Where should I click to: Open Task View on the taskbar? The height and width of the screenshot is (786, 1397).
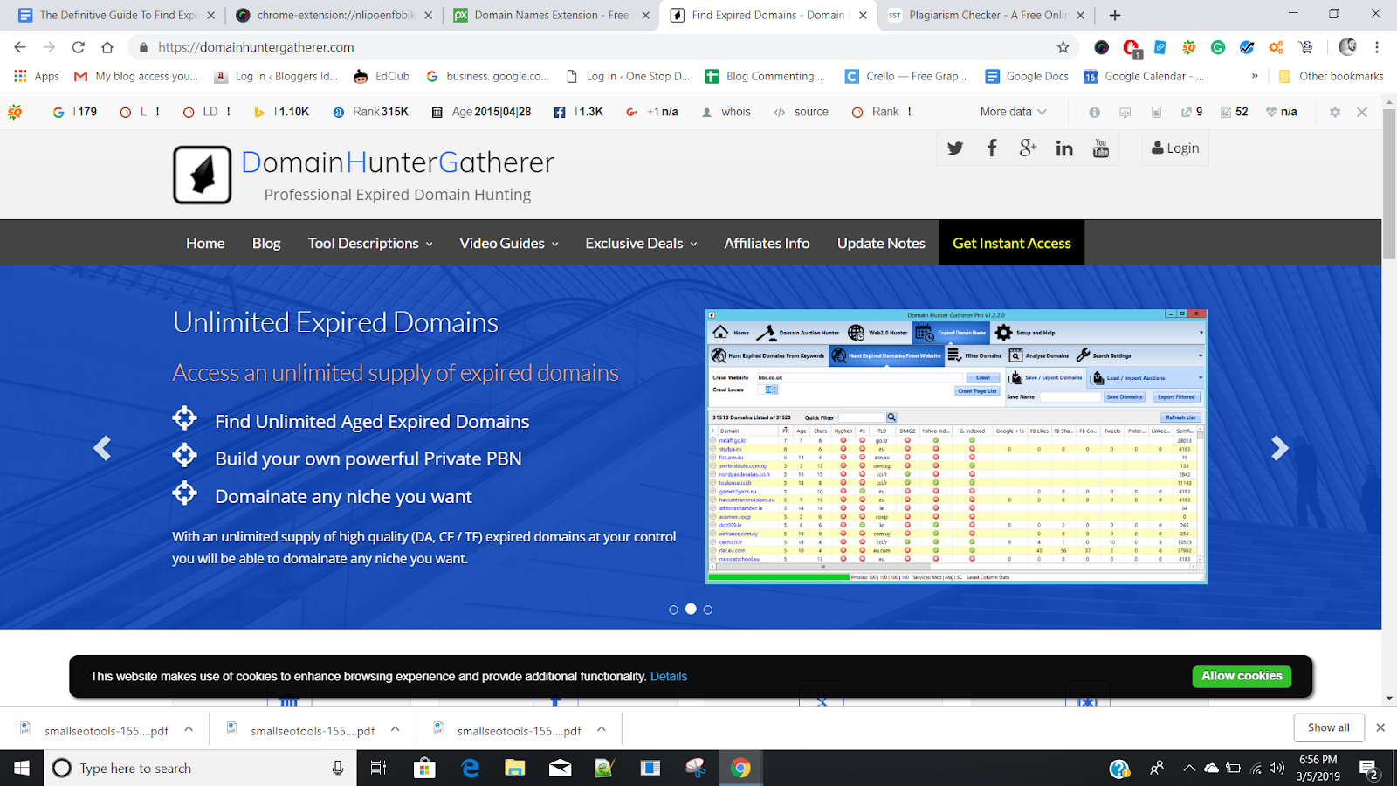pos(378,768)
